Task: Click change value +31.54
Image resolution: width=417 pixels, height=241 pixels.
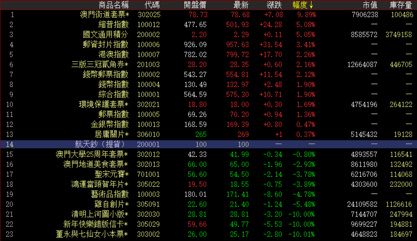Action: [271, 45]
